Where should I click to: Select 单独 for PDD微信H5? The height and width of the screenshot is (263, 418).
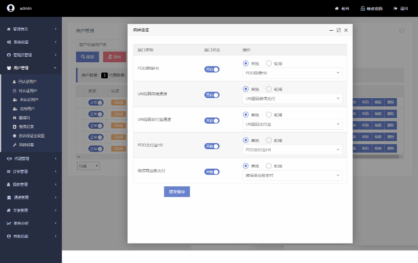tap(246, 63)
